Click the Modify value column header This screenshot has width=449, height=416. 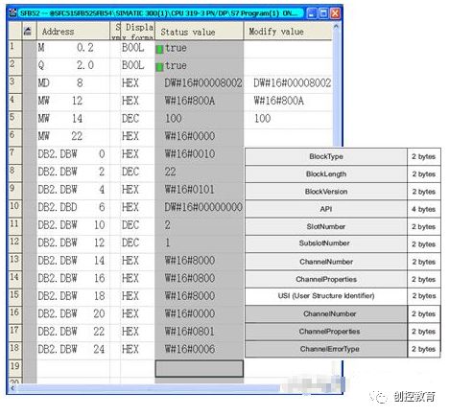coord(288,32)
